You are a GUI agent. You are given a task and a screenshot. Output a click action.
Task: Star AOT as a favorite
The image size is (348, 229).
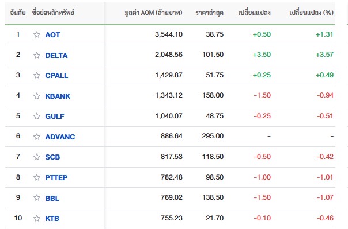click(x=37, y=34)
